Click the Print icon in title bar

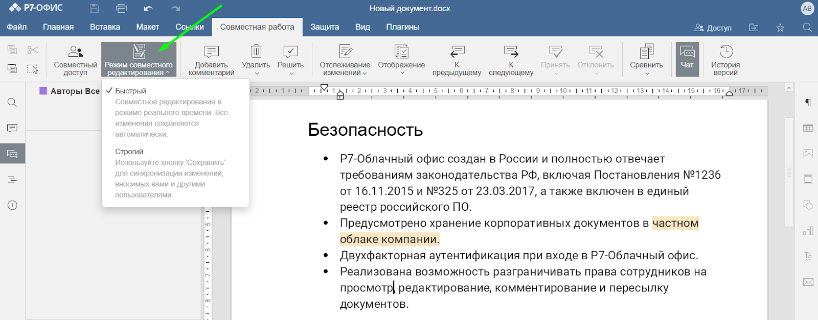121,8
